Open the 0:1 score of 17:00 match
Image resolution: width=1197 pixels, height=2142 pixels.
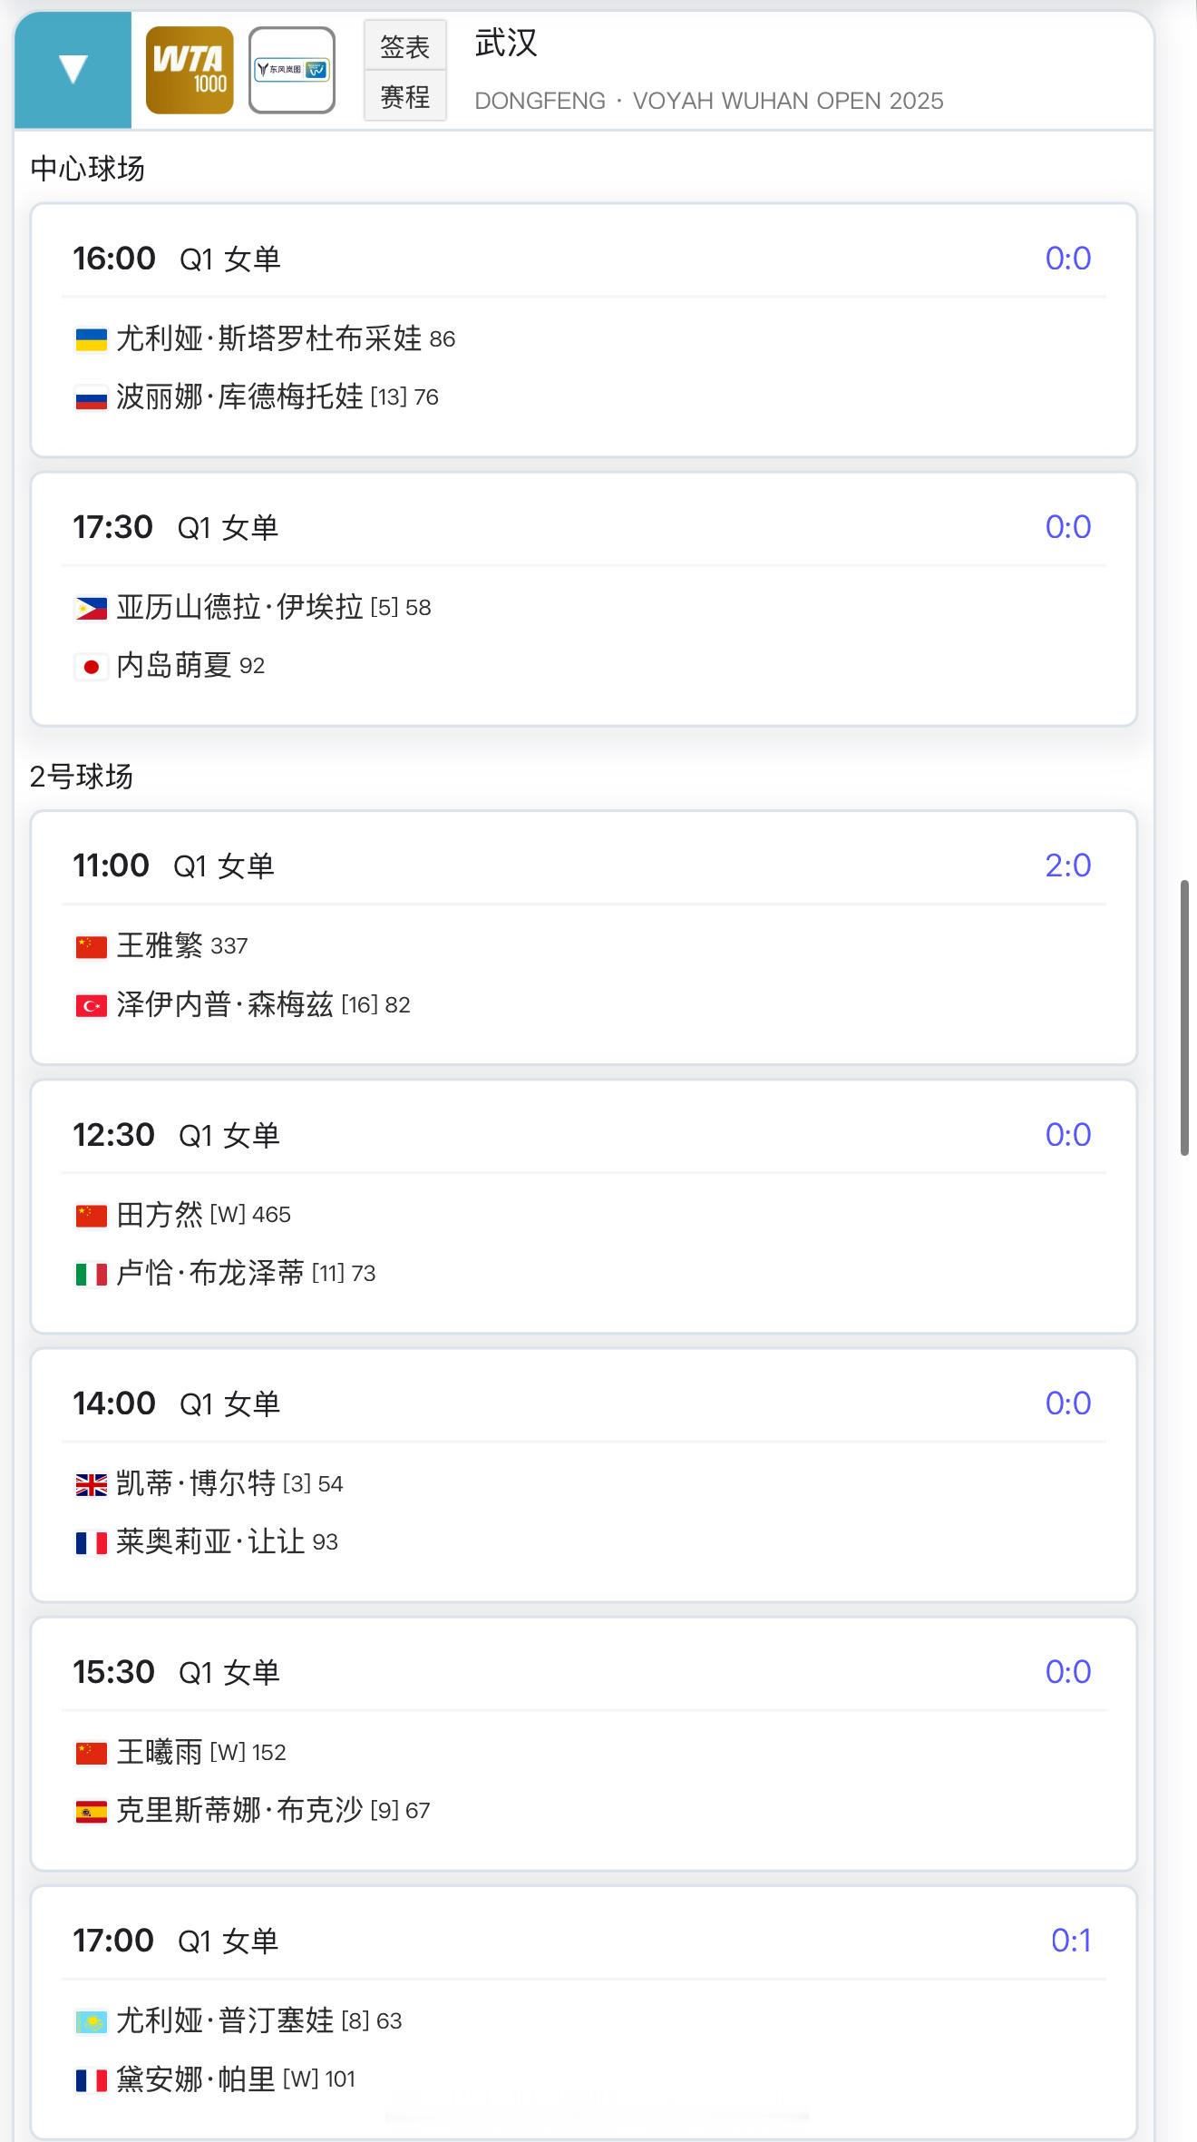pyautogui.click(x=1070, y=1940)
